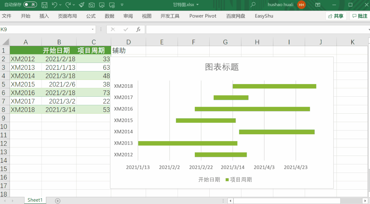Viewport: 370px width, 204px height.
Task: Click the Save floppy disk icon
Action: point(44,5)
